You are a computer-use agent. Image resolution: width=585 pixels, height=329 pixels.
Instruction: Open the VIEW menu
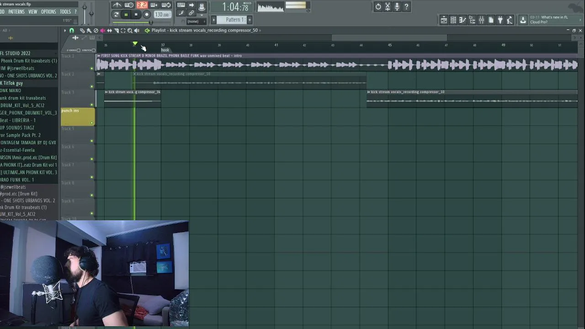tap(33, 11)
